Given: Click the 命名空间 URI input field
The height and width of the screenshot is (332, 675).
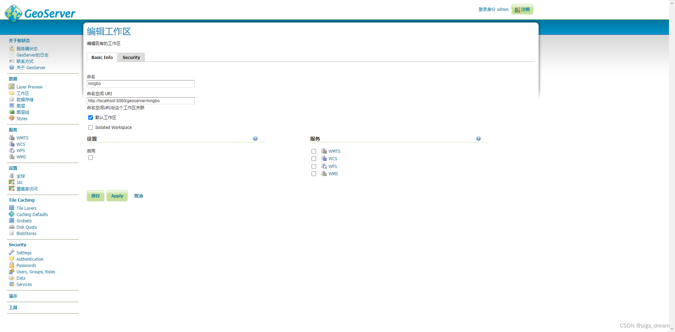Looking at the screenshot, I should 141,101.
